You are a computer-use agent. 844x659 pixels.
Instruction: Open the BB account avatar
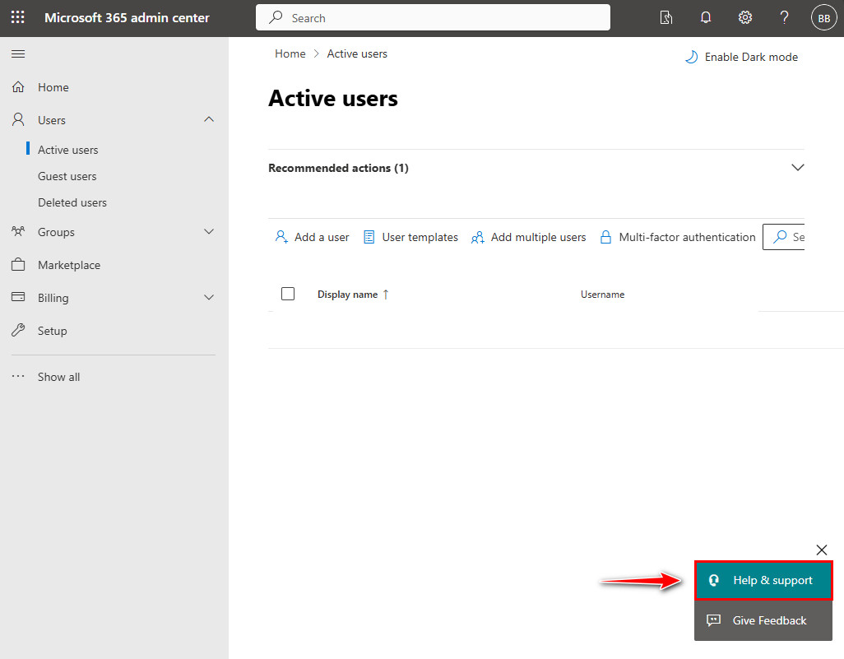click(x=823, y=18)
